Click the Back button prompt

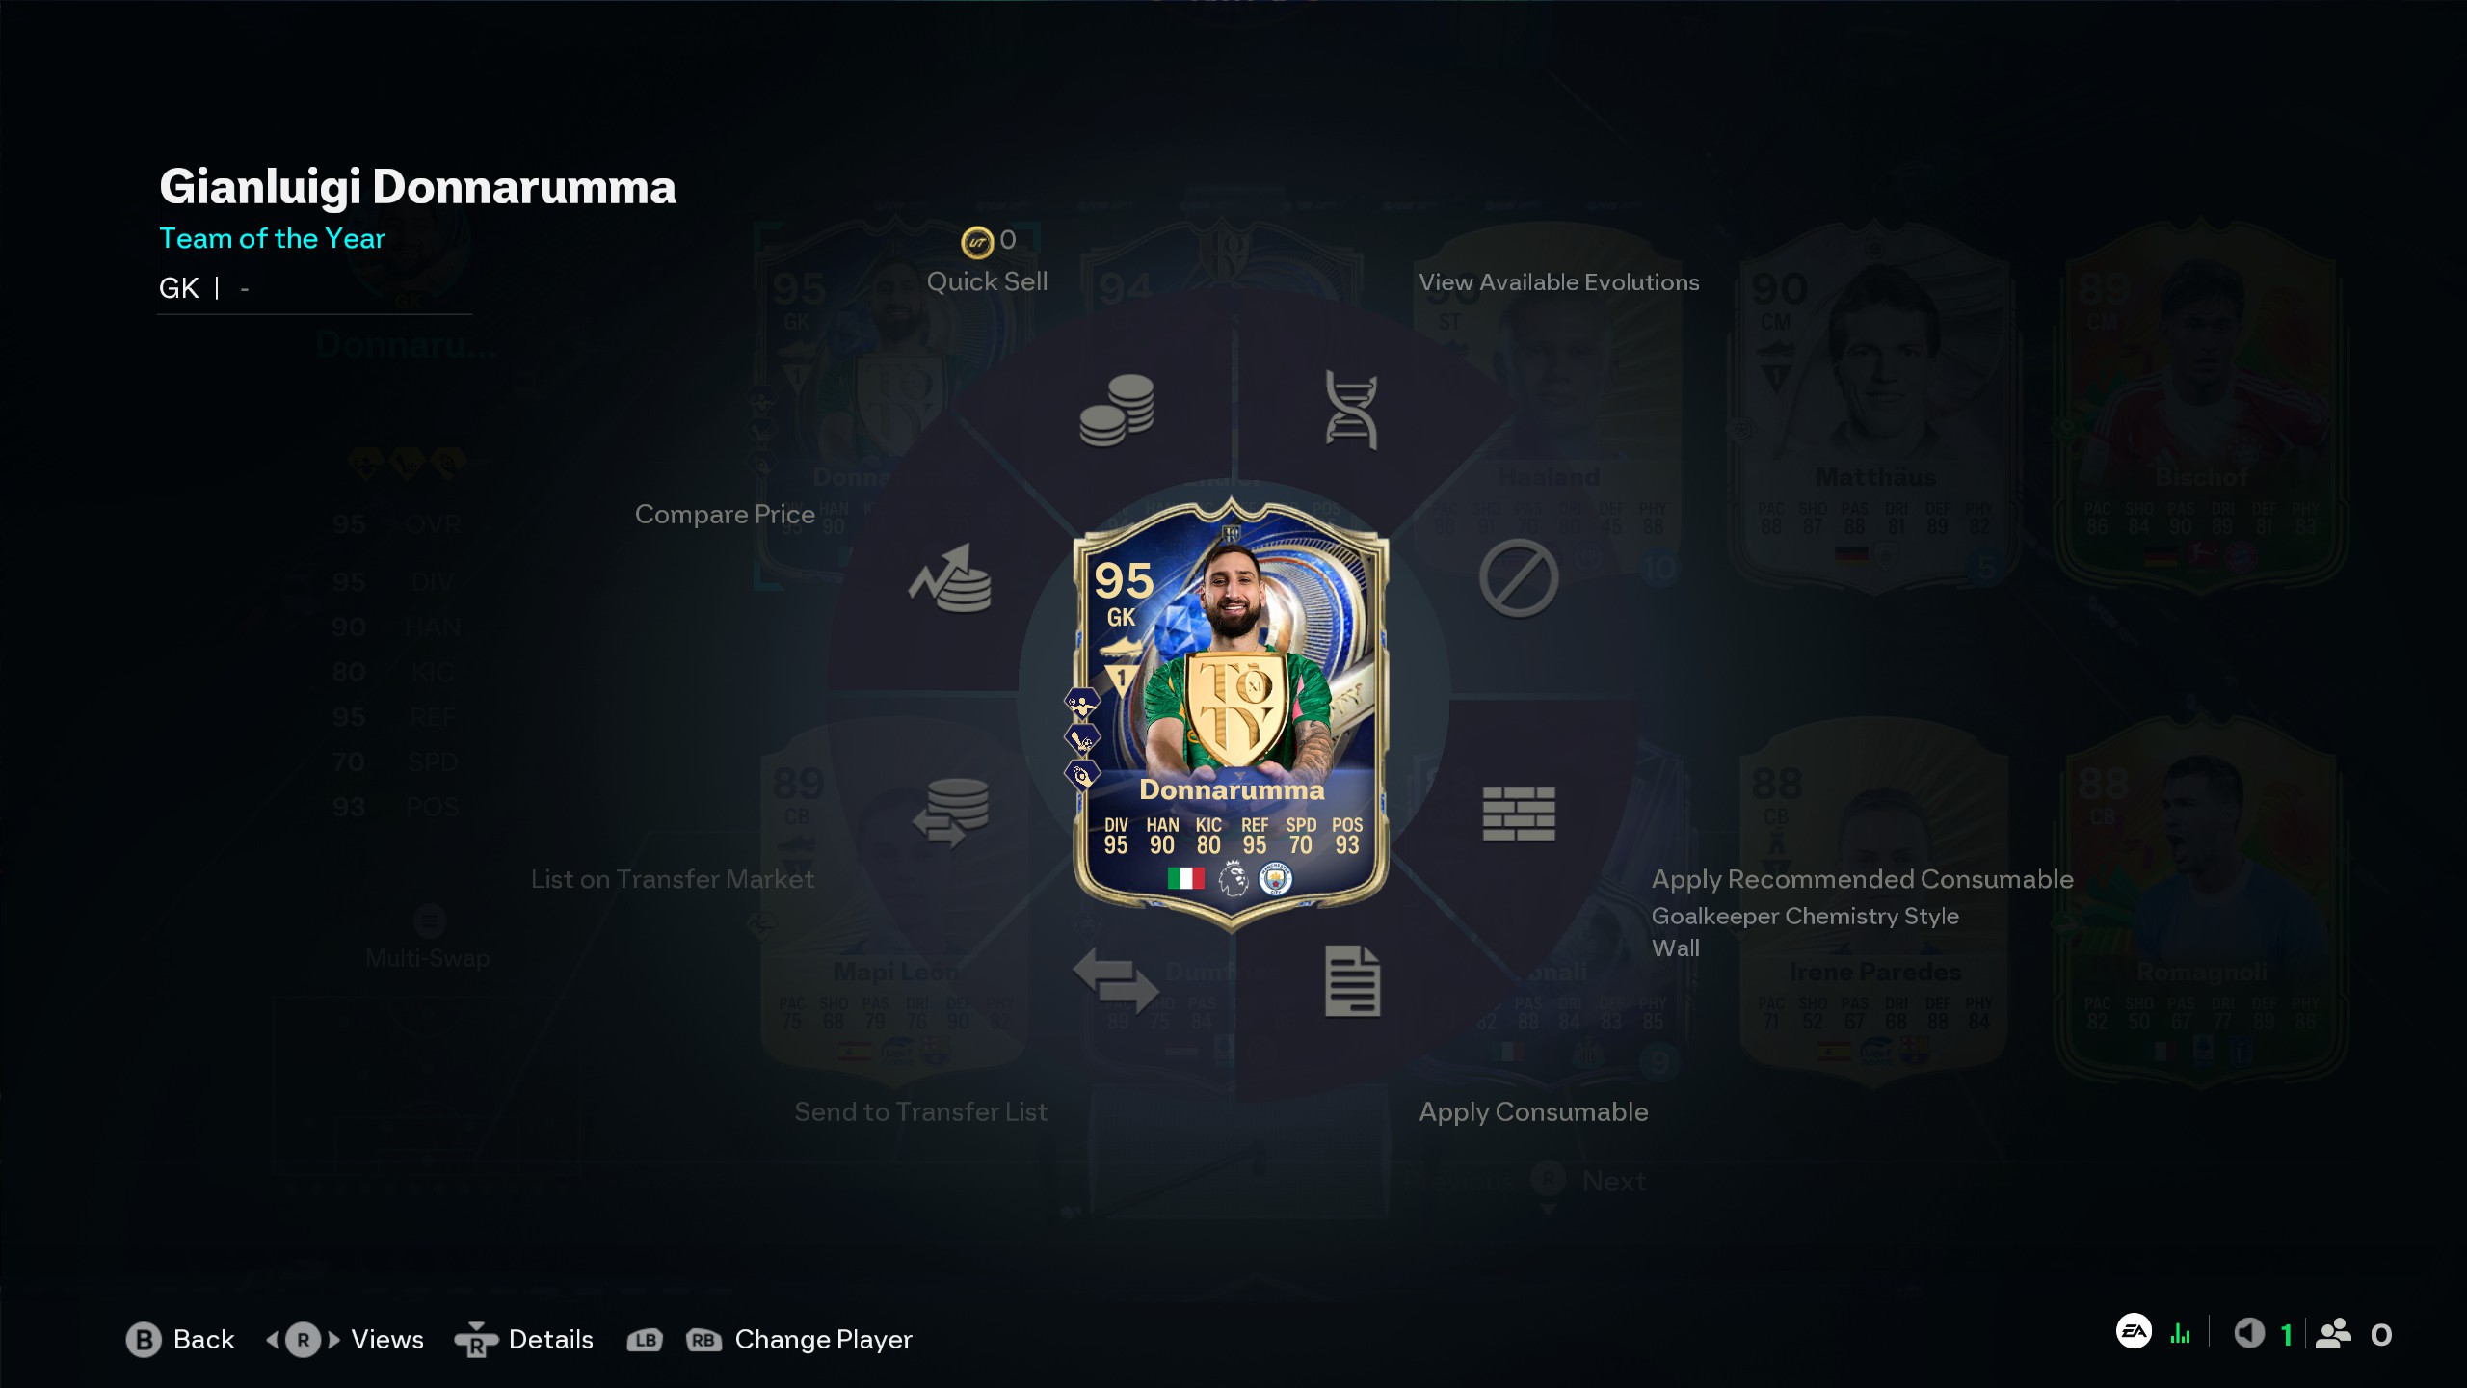180,1340
